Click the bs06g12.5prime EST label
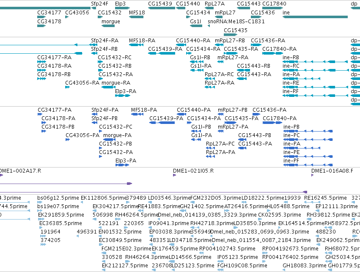The image size is (360, 272). pos(58,198)
